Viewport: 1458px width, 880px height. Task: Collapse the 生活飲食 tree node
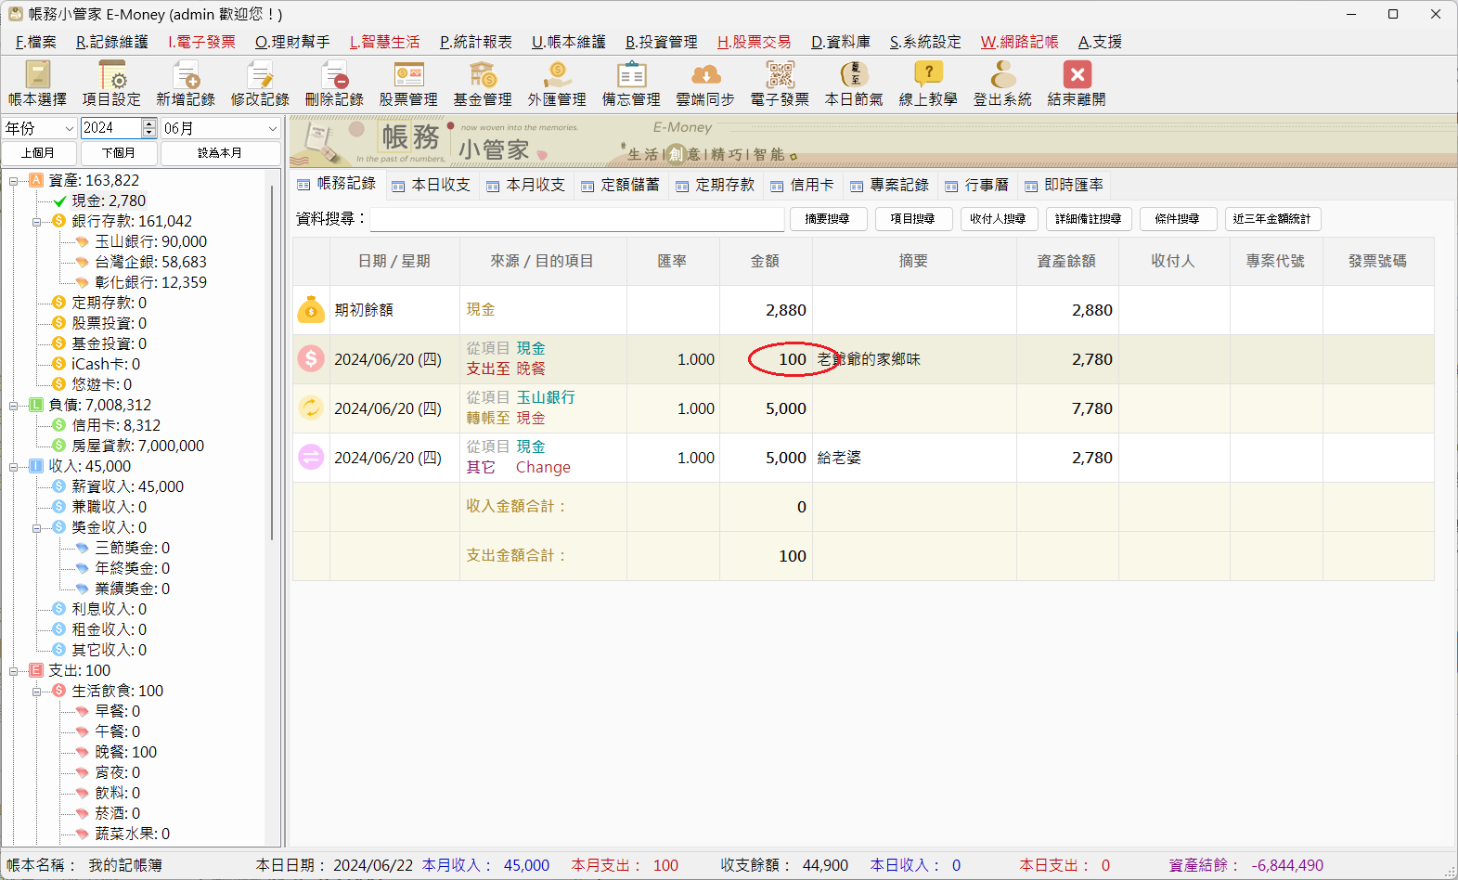36,692
